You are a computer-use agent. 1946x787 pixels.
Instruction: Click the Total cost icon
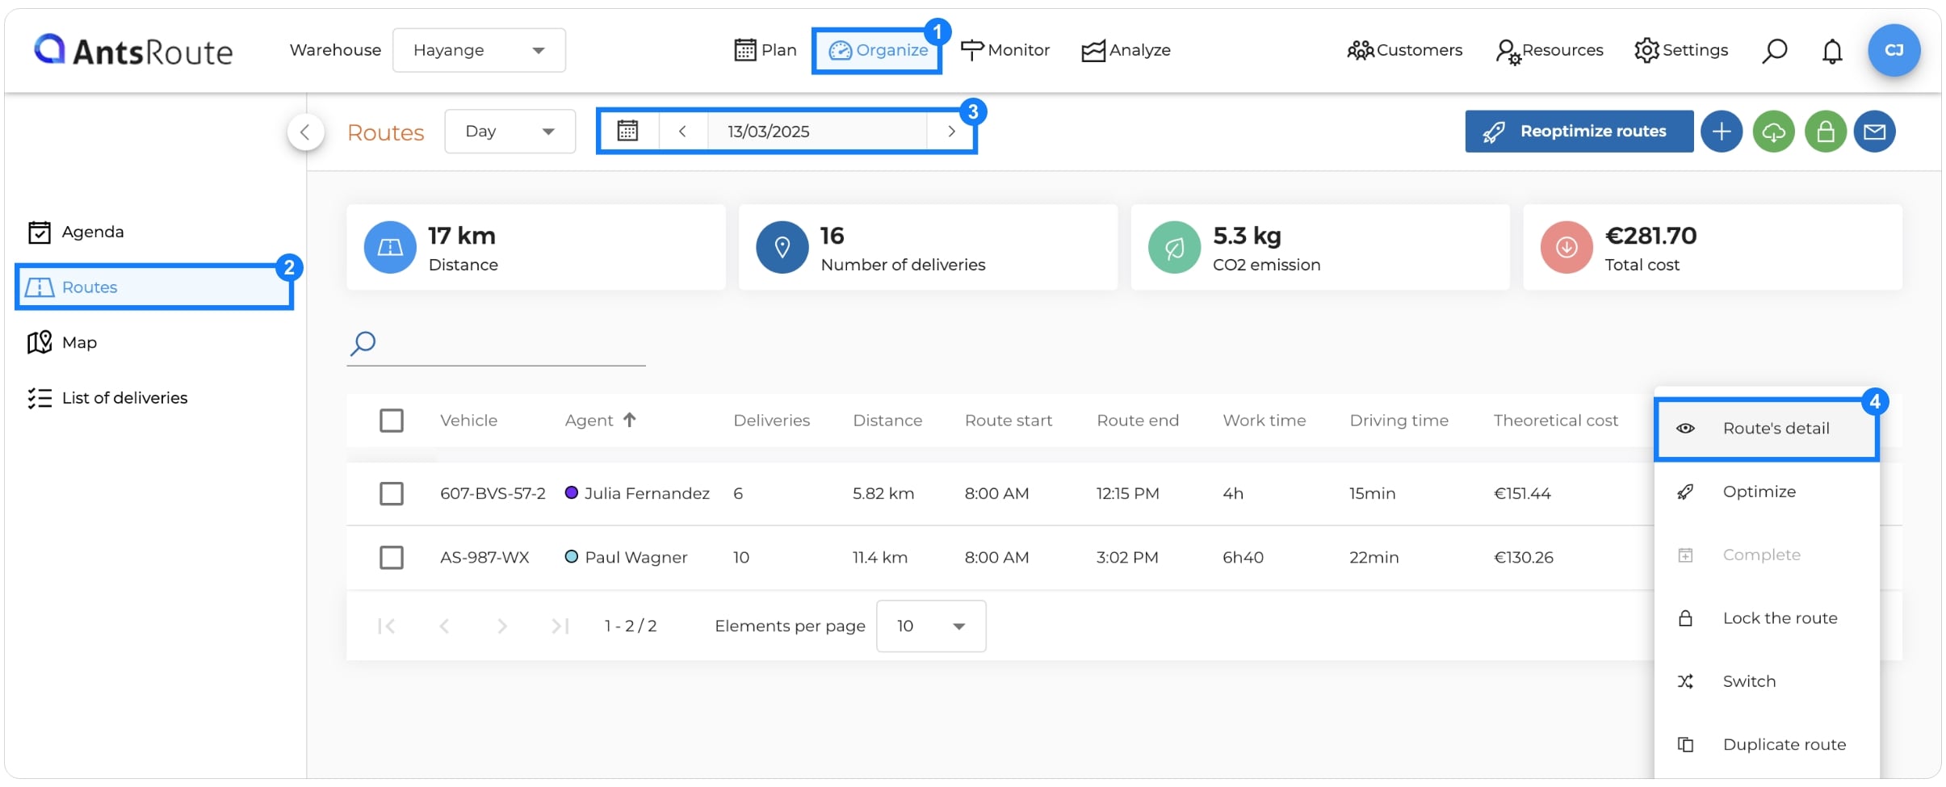[1566, 247]
